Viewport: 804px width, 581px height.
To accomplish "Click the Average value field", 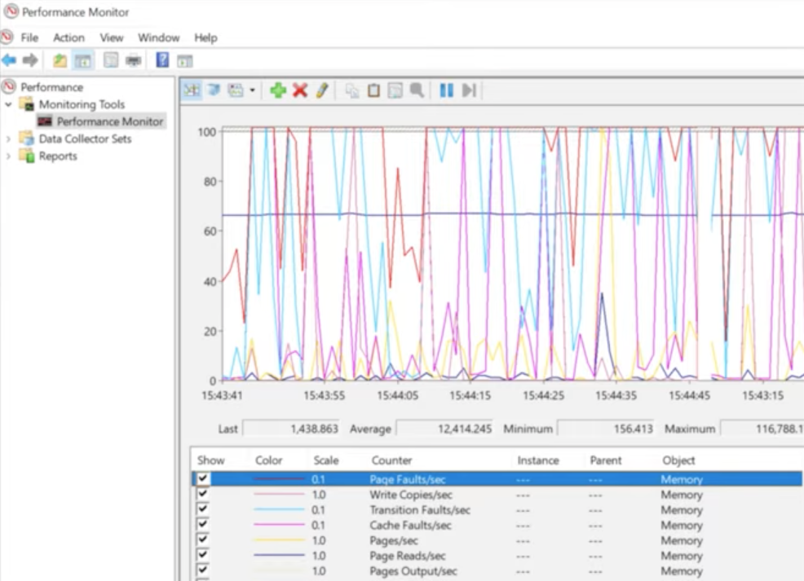I will (x=444, y=429).
